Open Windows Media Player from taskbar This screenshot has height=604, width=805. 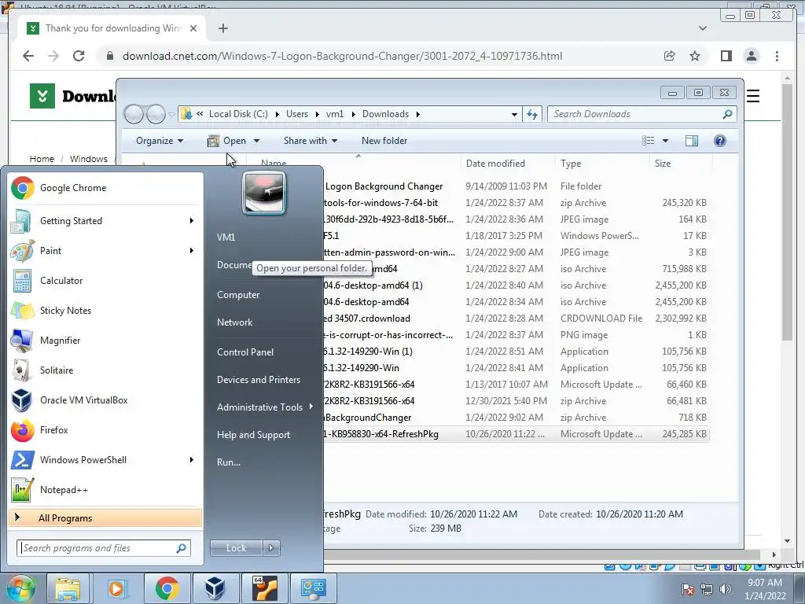pos(116,588)
